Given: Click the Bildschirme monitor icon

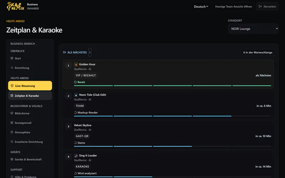Looking at the screenshot, I should click(12, 113).
